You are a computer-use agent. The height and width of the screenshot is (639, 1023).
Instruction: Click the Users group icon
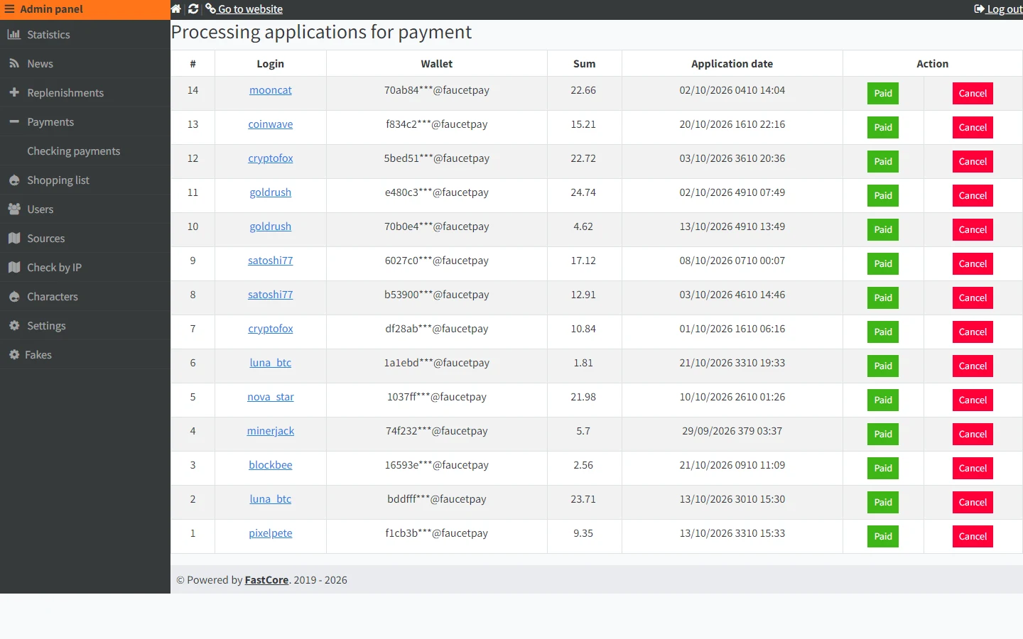pos(14,209)
